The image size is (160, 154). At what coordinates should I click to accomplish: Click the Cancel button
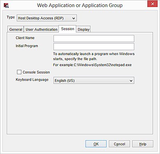tap(120, 144)
